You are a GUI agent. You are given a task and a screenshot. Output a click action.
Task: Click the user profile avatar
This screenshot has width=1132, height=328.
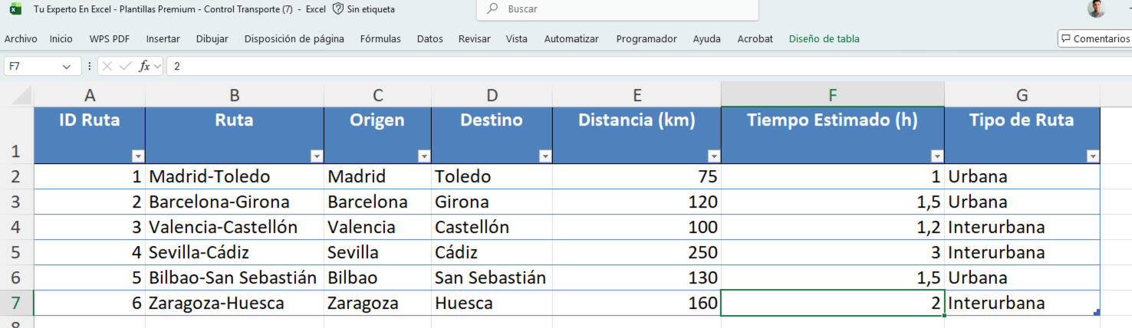(1096, 9)
